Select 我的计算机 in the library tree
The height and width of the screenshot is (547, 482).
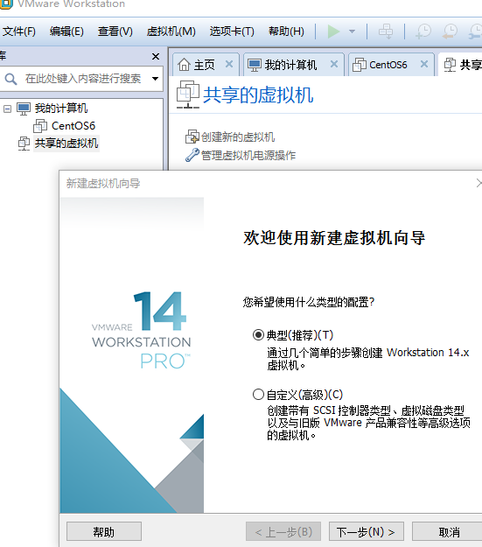60,109
